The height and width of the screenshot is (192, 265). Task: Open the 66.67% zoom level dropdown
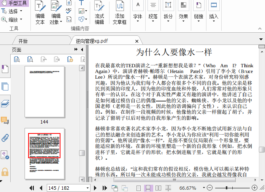[204, 187]
